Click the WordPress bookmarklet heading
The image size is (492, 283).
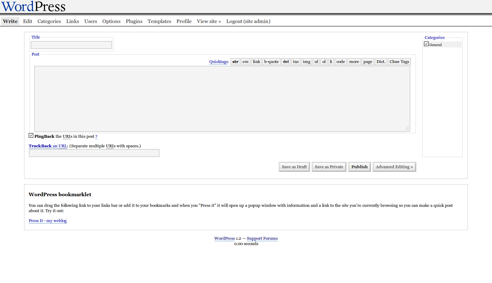pos(60,194)
